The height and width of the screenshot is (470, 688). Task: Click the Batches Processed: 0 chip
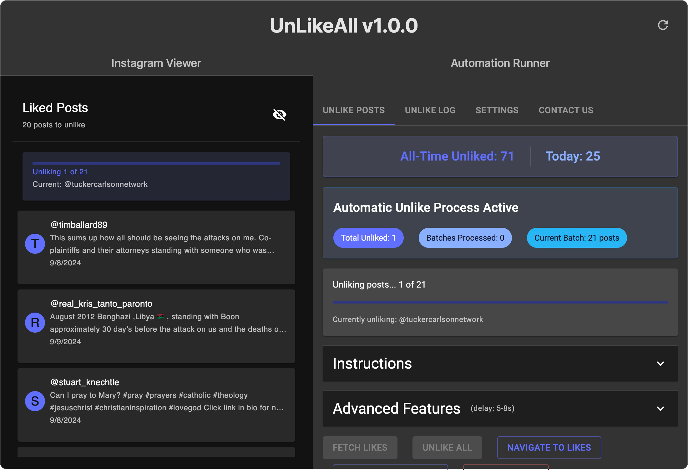coord(465,238)
